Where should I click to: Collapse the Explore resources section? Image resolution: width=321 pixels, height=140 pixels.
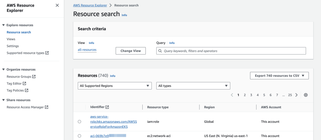pos(3,25)
